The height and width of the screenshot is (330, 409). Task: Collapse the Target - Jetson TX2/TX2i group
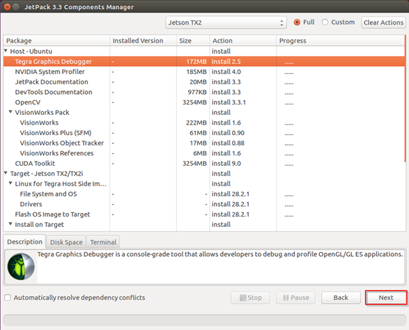[x=6, y=173]
